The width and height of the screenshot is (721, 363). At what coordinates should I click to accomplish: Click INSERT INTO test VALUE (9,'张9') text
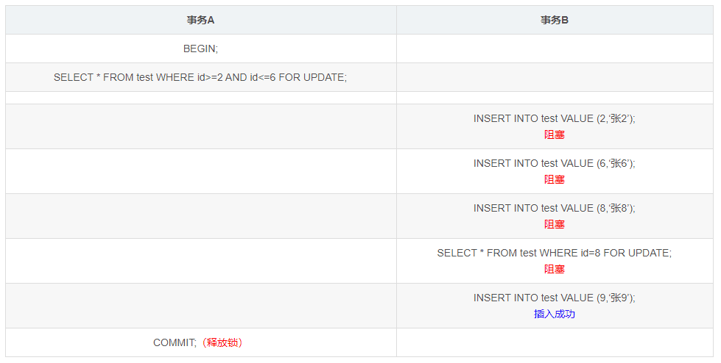pyautogui.click(x=555, y=298)
